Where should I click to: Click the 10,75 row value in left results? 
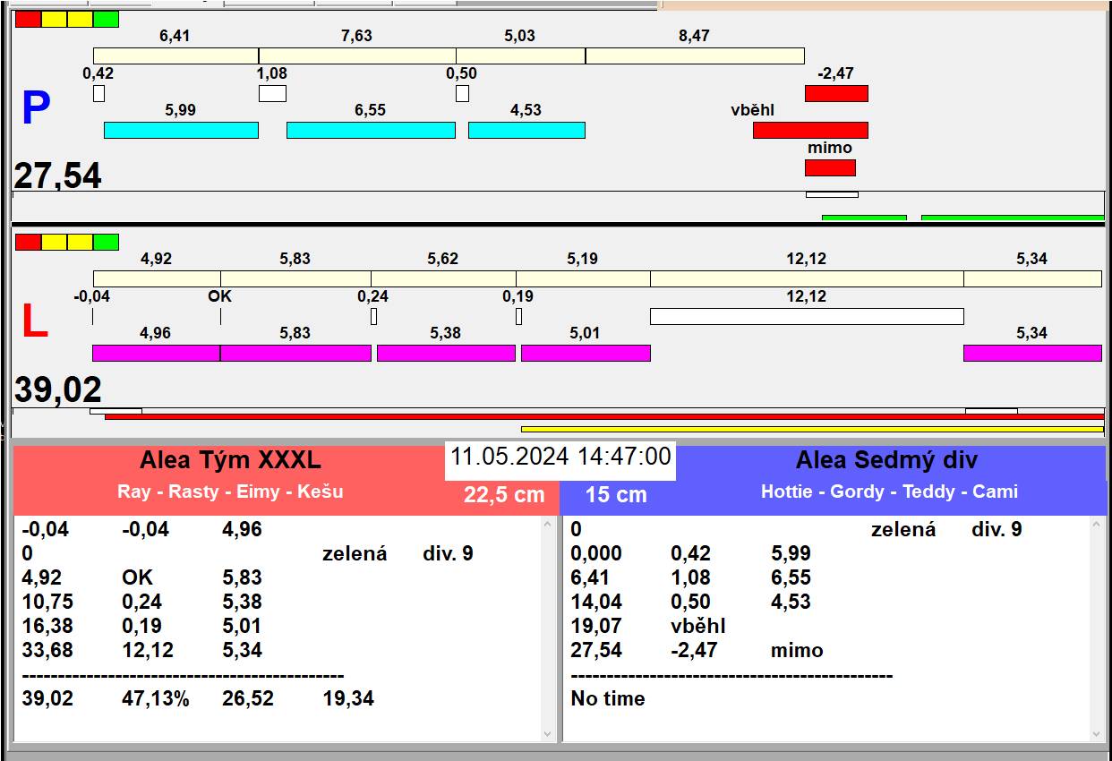point(47,602)
